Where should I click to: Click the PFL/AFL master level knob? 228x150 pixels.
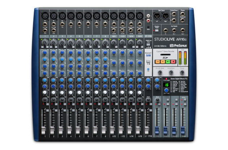point(160,72)
